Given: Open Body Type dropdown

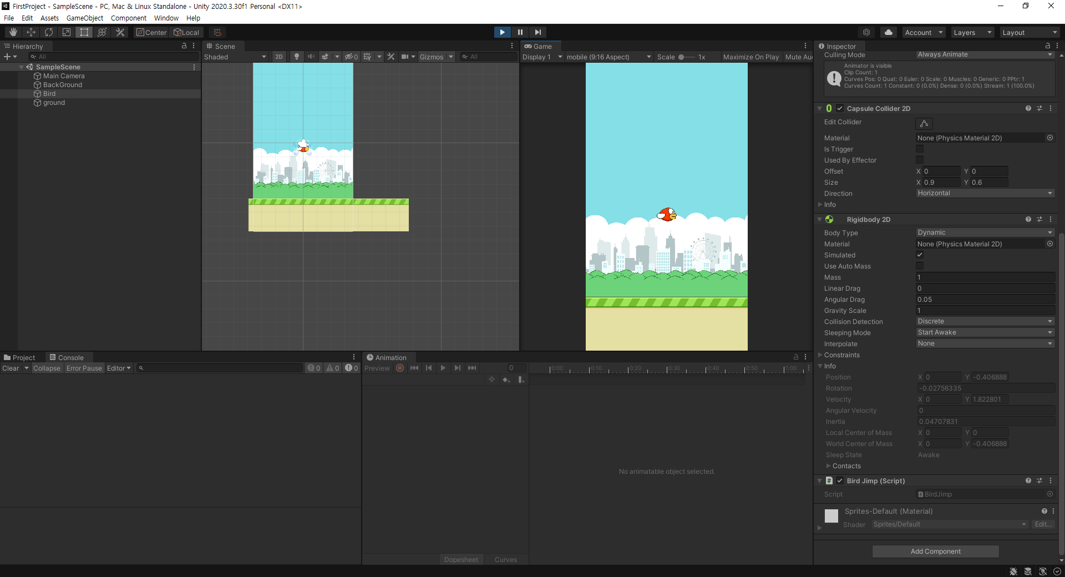Looking at the screenshot, I should [x=985, y=232].
